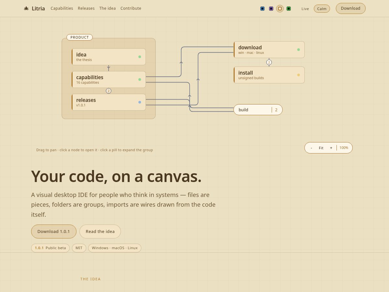Open the releases node
389x292 pixels.
[109, 102]
